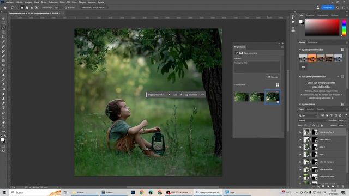Select the Gradient tool

point(3,89)
